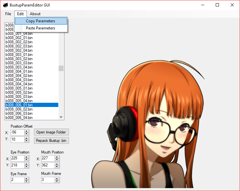240x191 pixels.
Task: Select b008_003_01.bin in the list
Action: [32, 55]
